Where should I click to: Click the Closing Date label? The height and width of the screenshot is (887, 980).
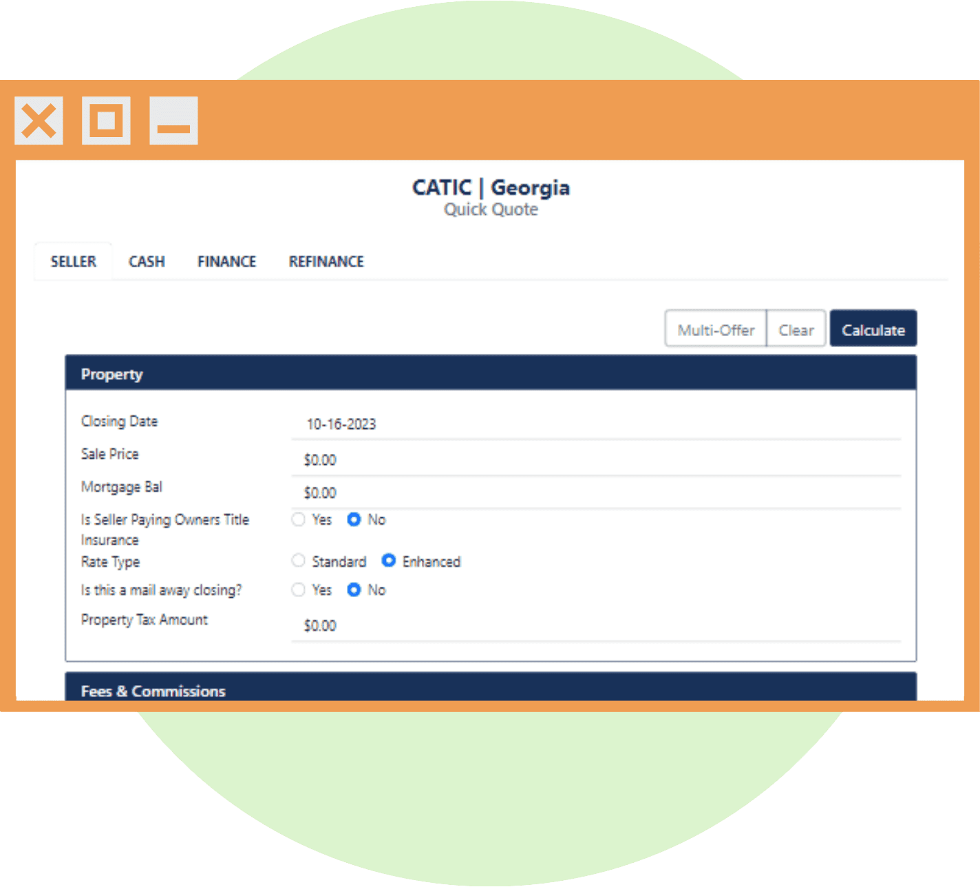click(119, 421)
